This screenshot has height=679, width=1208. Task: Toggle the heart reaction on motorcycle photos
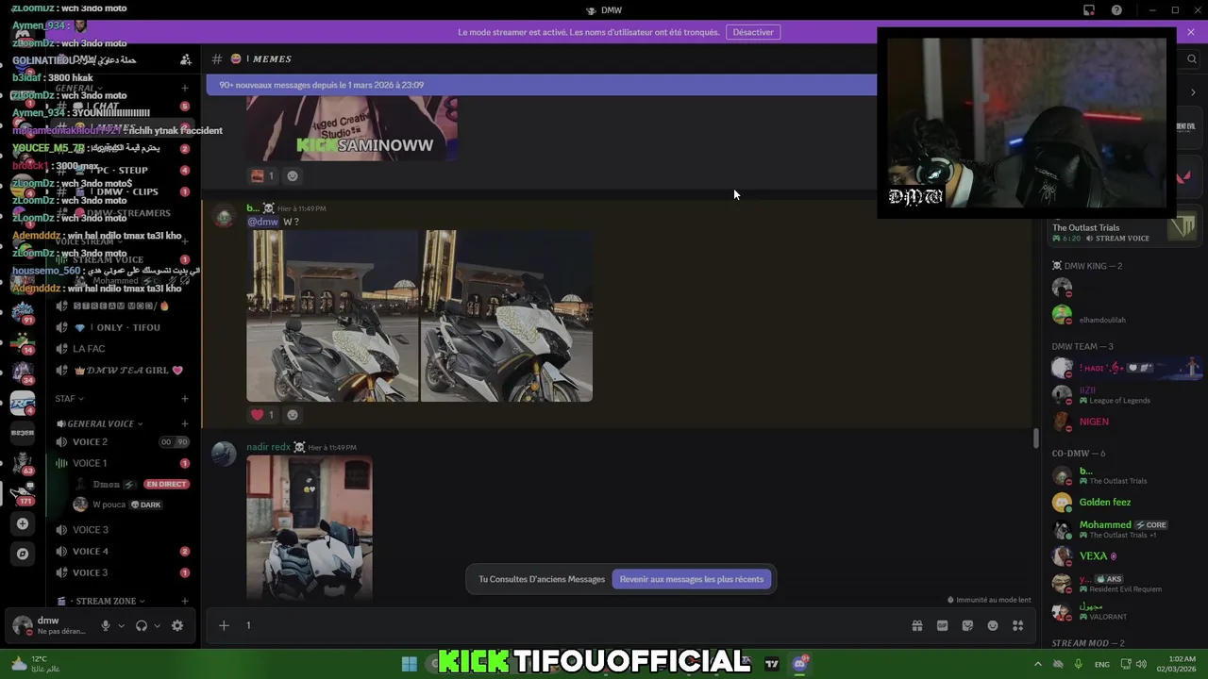tap(262, 415)
